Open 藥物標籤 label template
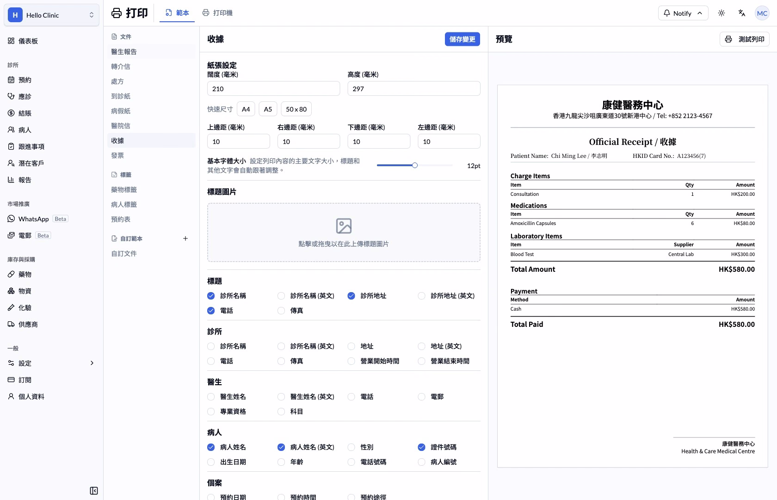This screenshot has width=777, height=500. [151, 189]
